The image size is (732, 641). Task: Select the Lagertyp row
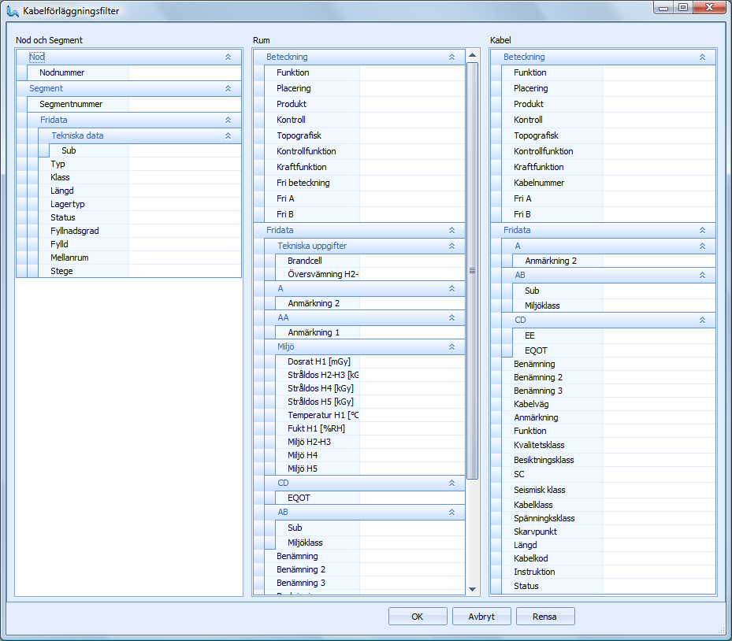[139, 204]
